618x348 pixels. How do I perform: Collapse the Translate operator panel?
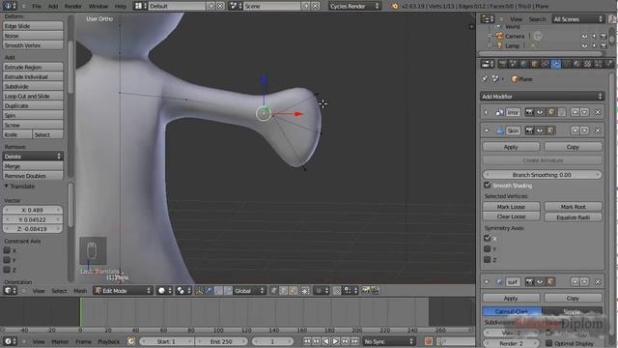click(7, 187)
